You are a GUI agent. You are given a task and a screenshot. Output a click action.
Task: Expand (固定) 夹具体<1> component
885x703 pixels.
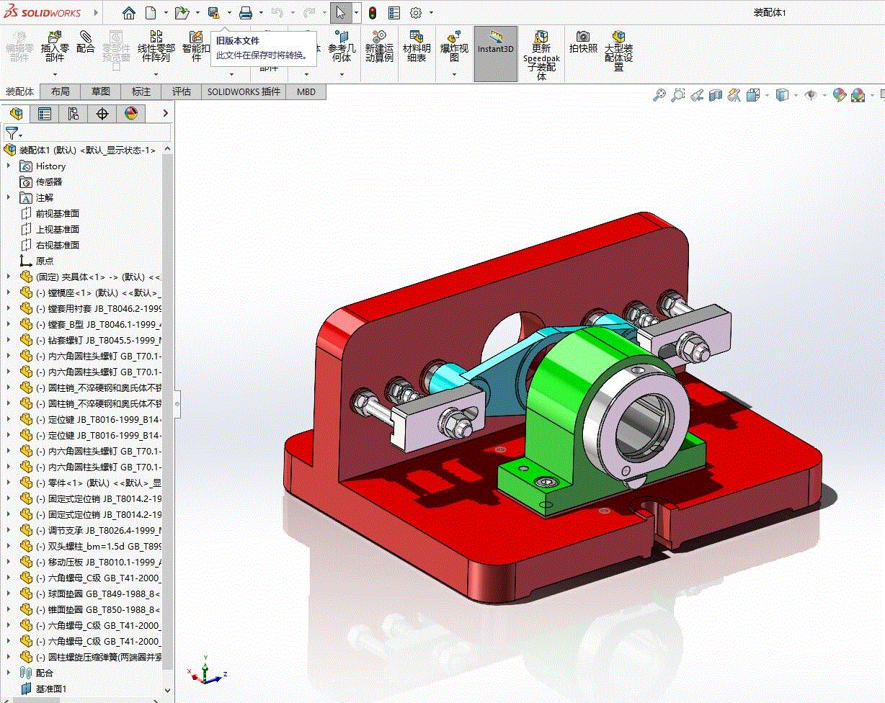[9, 277]
